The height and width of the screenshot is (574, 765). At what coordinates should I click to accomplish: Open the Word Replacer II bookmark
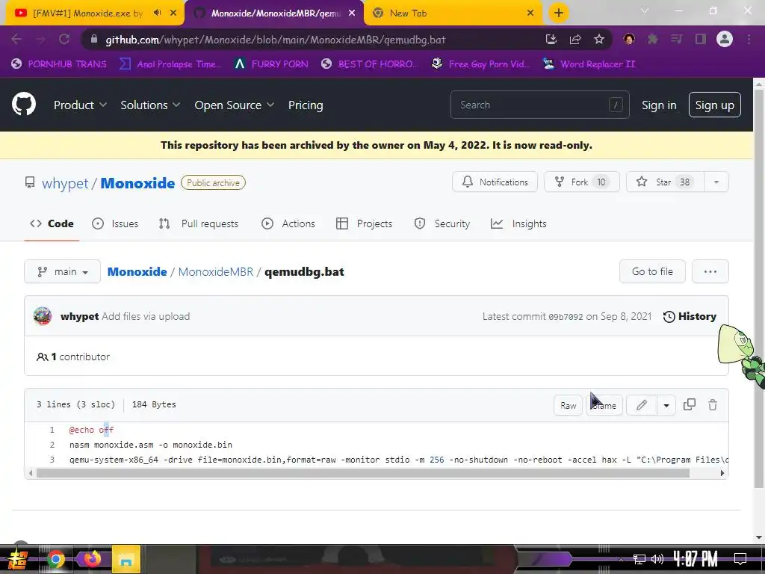point(589,64)
